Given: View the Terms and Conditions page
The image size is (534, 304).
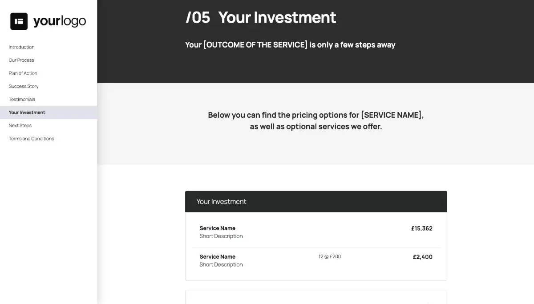Looking at the screenshot, I should [31, 138].
